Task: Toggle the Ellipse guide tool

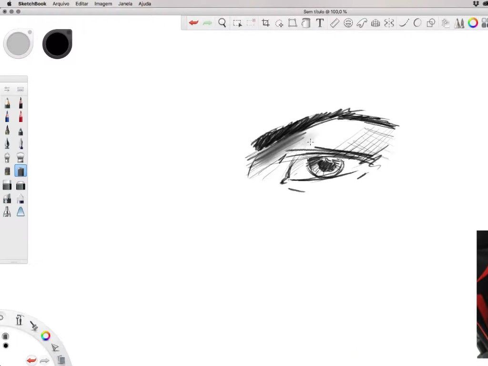Action: [348, 23]
